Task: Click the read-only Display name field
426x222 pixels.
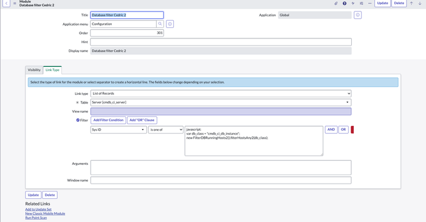Action: point(221,51)
